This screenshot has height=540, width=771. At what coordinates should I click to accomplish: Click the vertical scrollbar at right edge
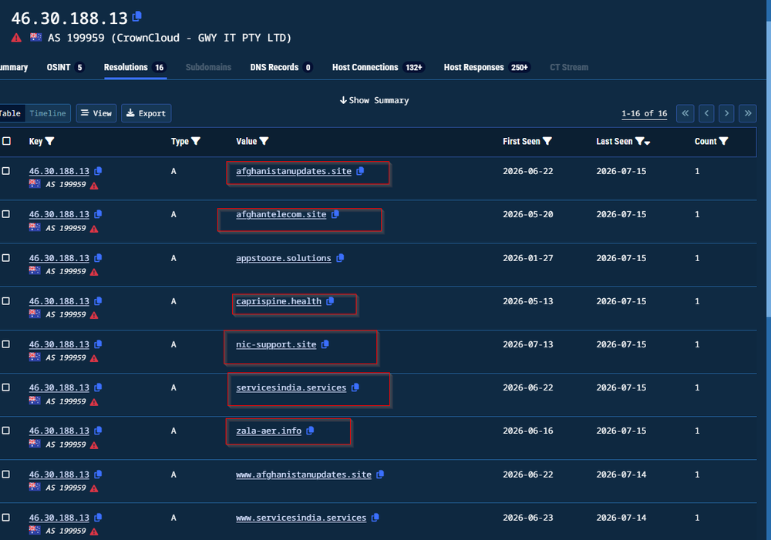coord(769,167)
